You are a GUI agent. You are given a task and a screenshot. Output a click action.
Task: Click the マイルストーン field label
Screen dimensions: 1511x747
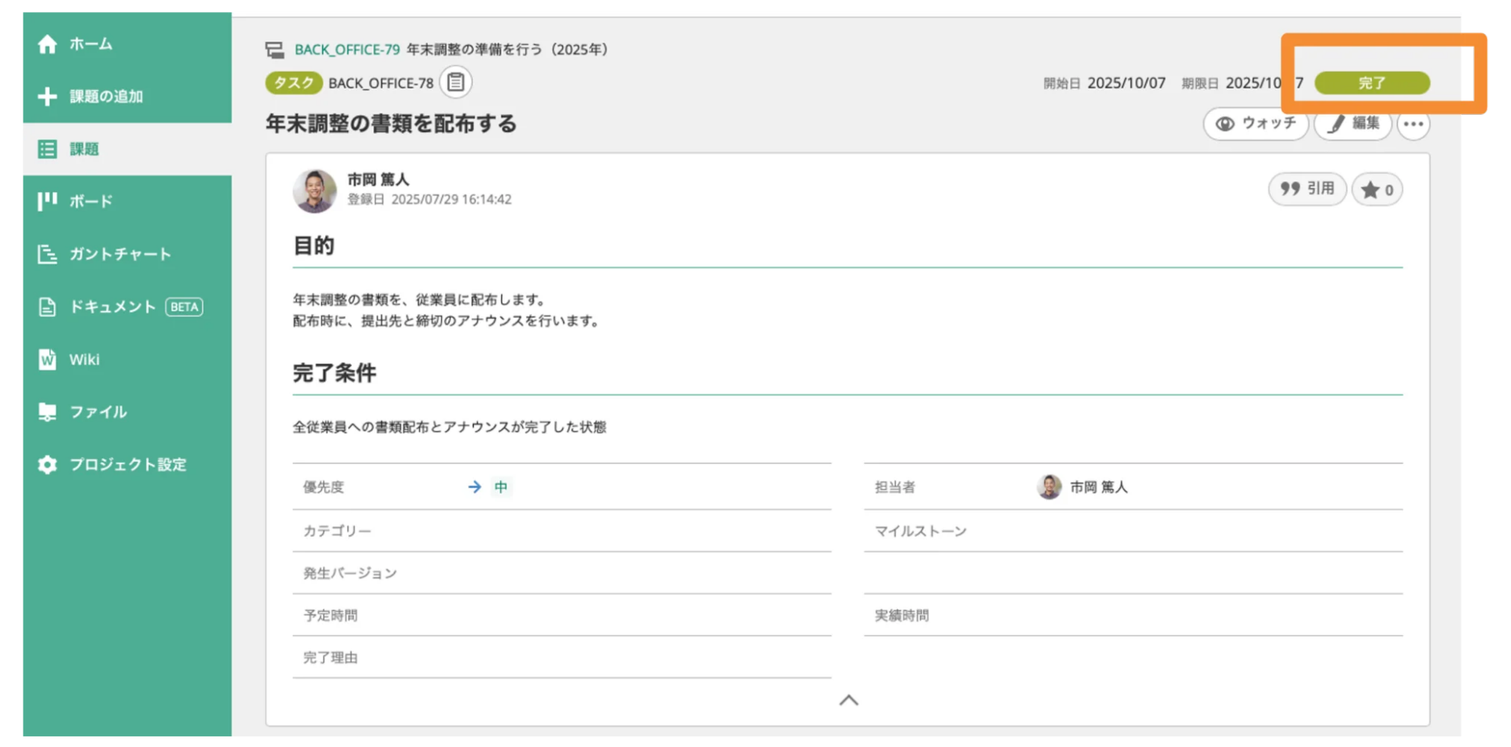pos(921,532)
